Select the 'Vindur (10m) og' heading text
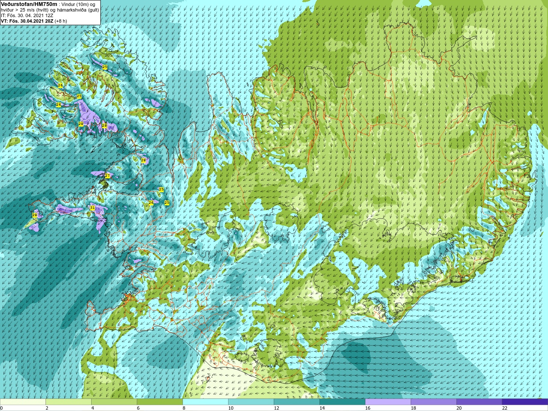The width and height of the screenshot is (548, 411). pos(78,4)
